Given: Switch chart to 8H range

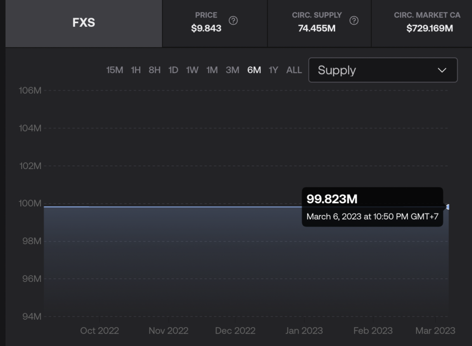Looking at the screenshot, I should click(x=154, y=70).
